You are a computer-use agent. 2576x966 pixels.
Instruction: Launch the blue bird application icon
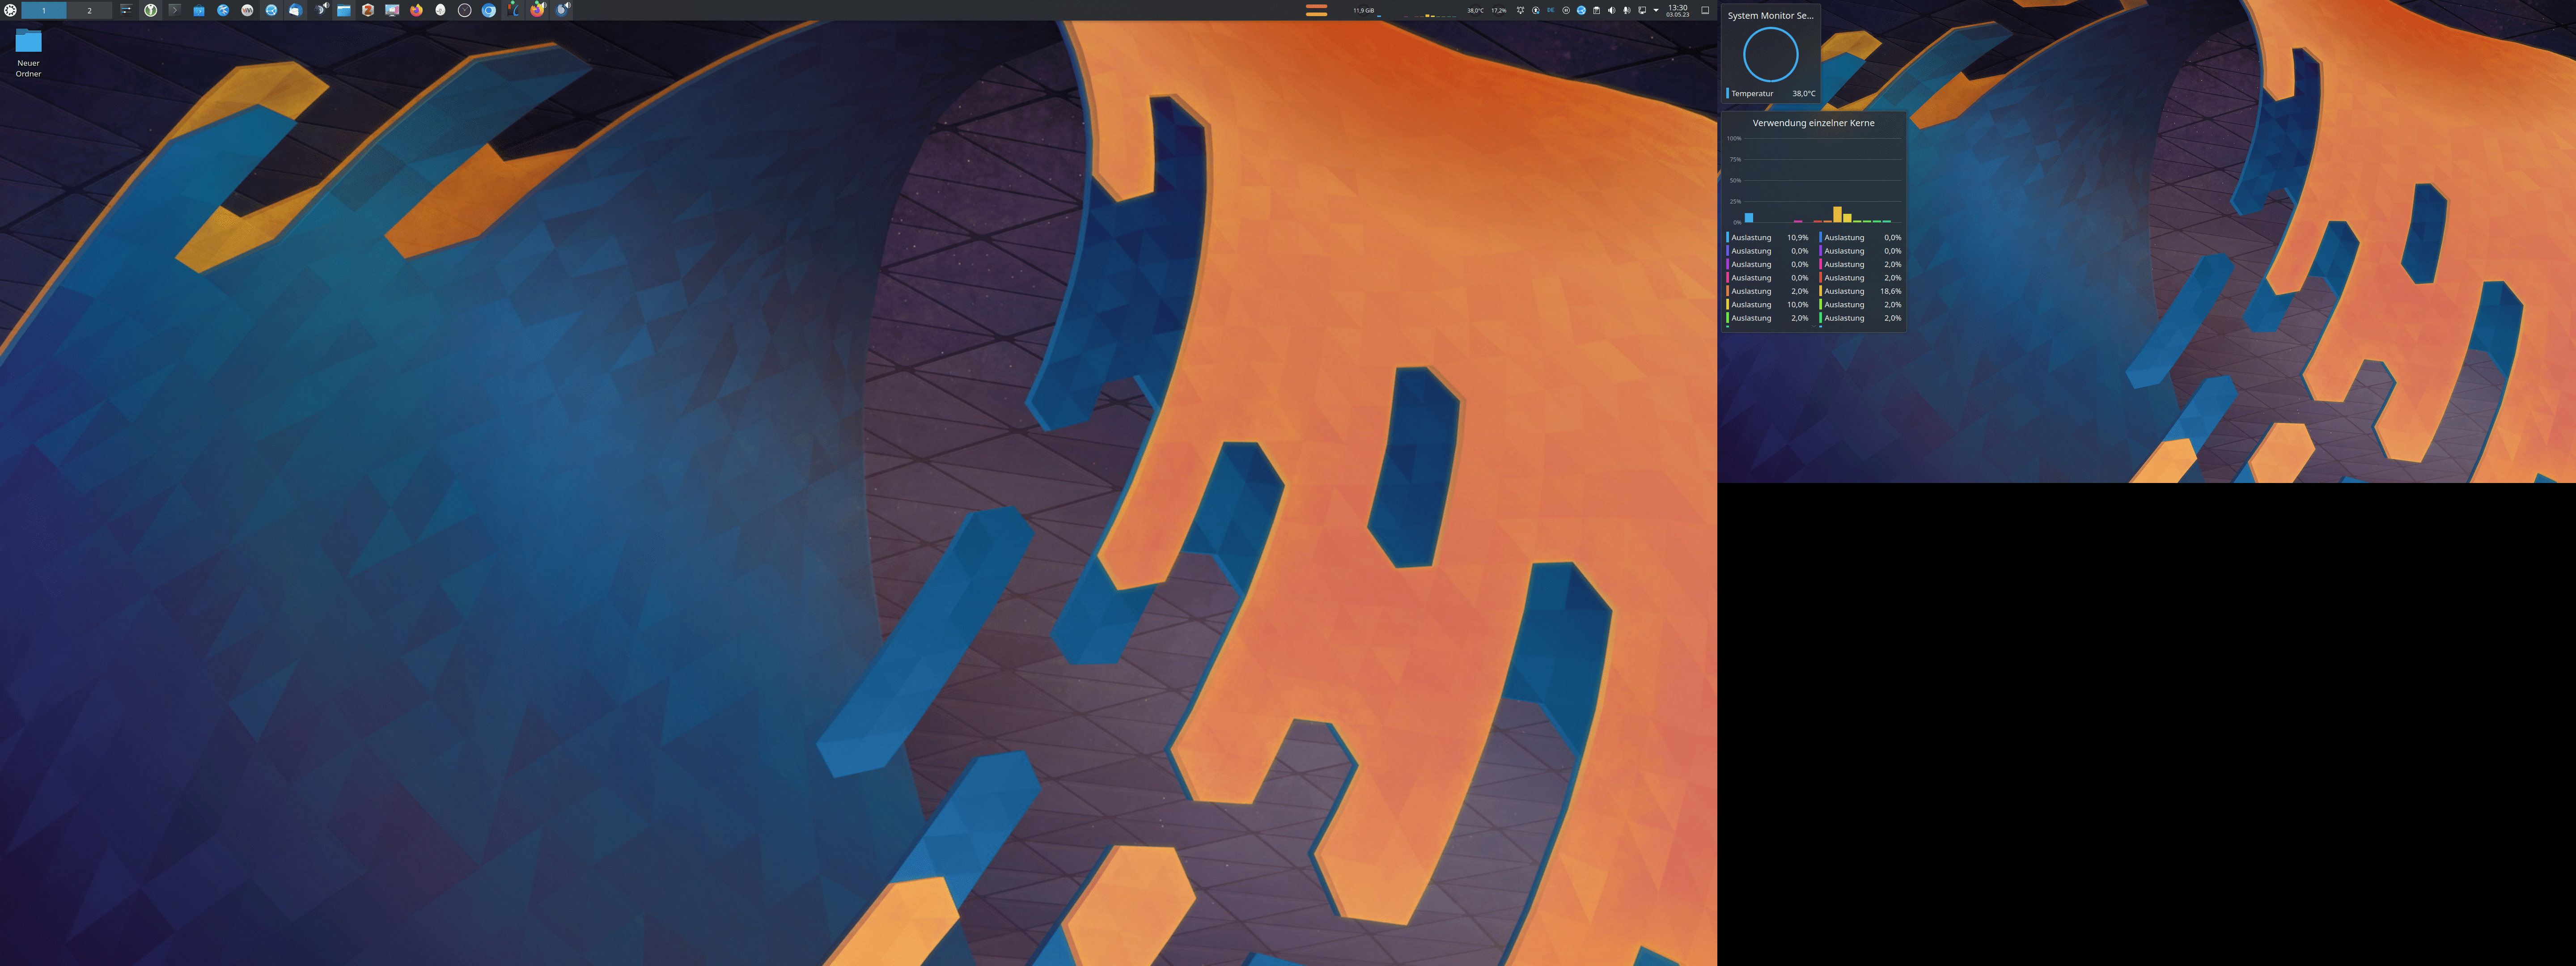[223, 10]
